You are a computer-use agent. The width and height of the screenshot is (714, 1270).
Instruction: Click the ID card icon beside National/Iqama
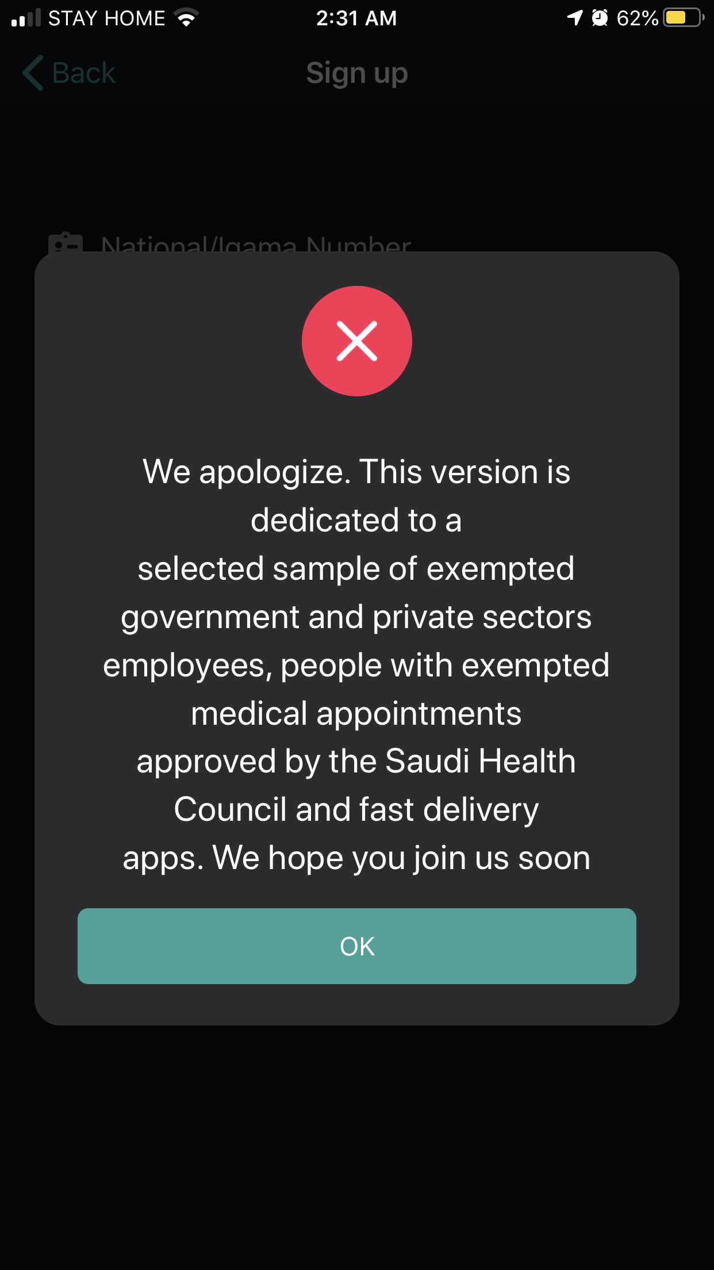(66, 243)
